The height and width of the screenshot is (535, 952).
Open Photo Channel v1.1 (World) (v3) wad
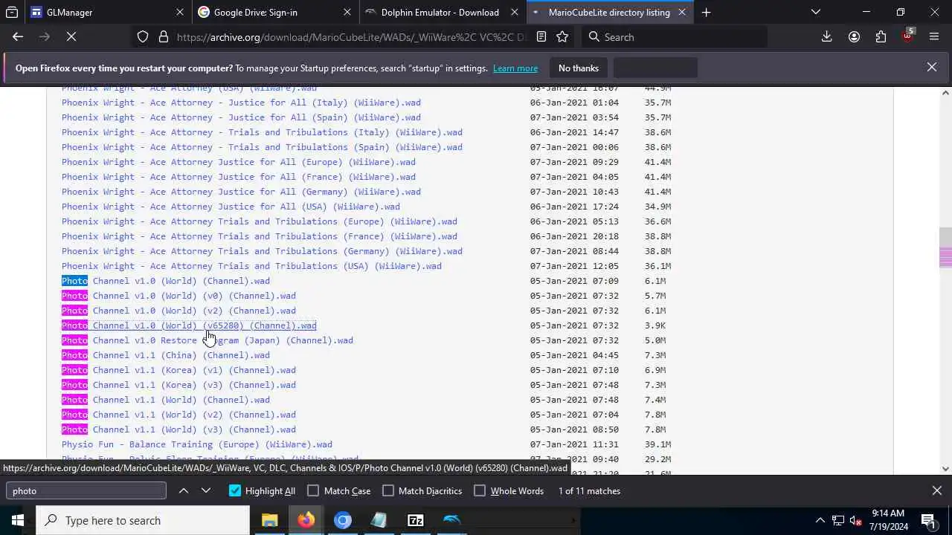point(178,429)
